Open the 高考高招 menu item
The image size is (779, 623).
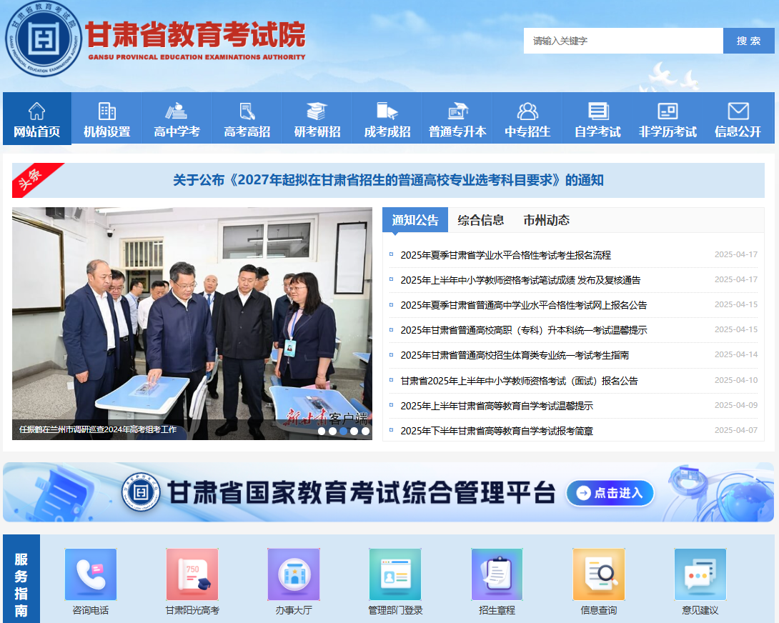(246, 117)
